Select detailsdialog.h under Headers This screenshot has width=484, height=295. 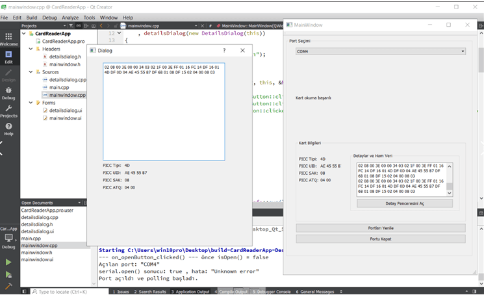tap(65, 57)
